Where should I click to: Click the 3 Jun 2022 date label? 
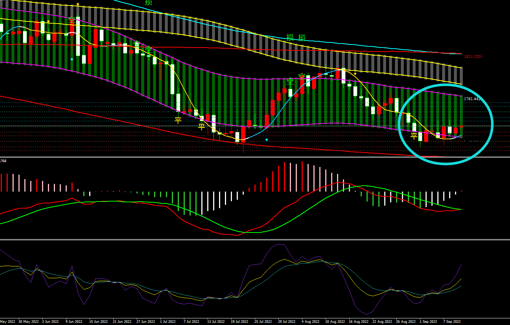(x=51, y=322)
